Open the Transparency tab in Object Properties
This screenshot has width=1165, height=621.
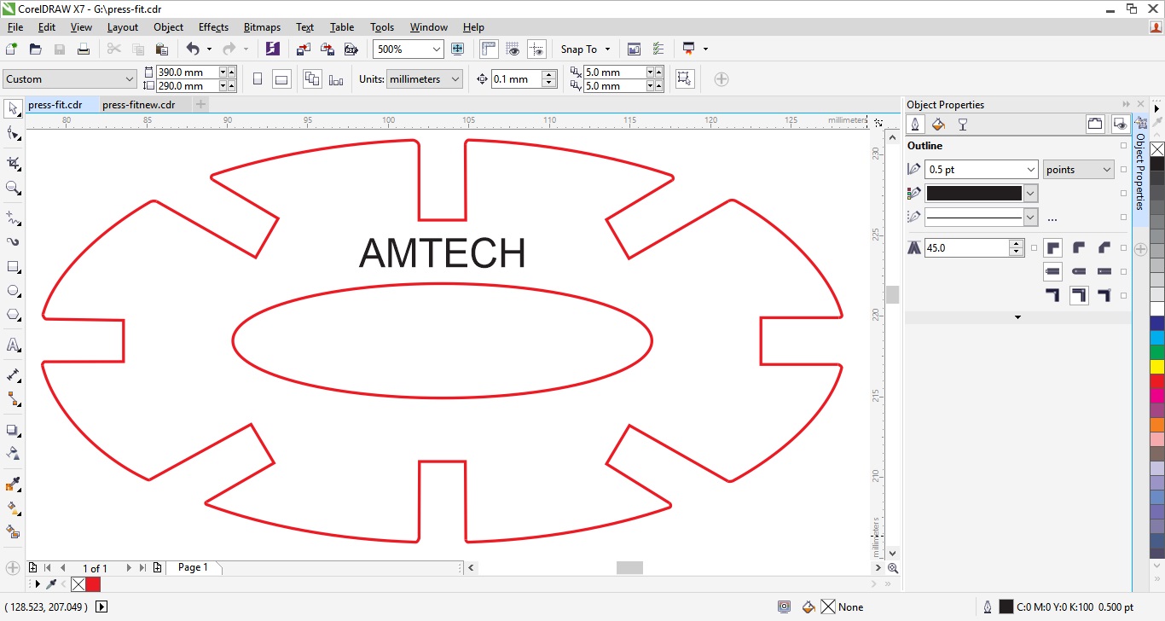point(962,125)
